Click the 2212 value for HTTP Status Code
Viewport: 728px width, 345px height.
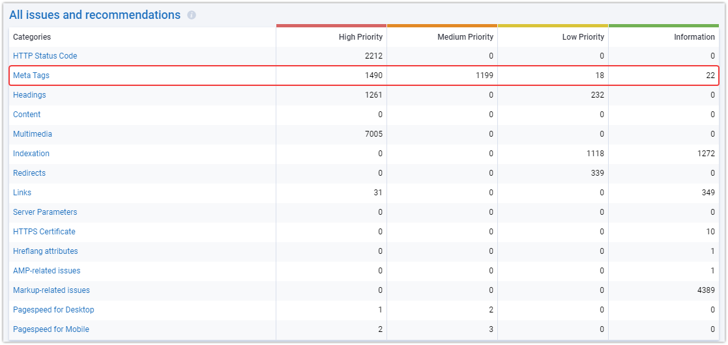[373, 56]
